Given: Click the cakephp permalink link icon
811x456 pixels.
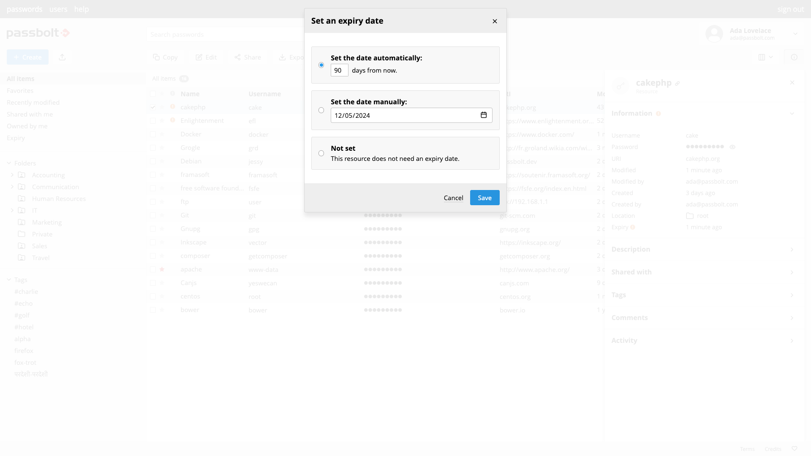Looking at the screenshot, I should [677, 84].
